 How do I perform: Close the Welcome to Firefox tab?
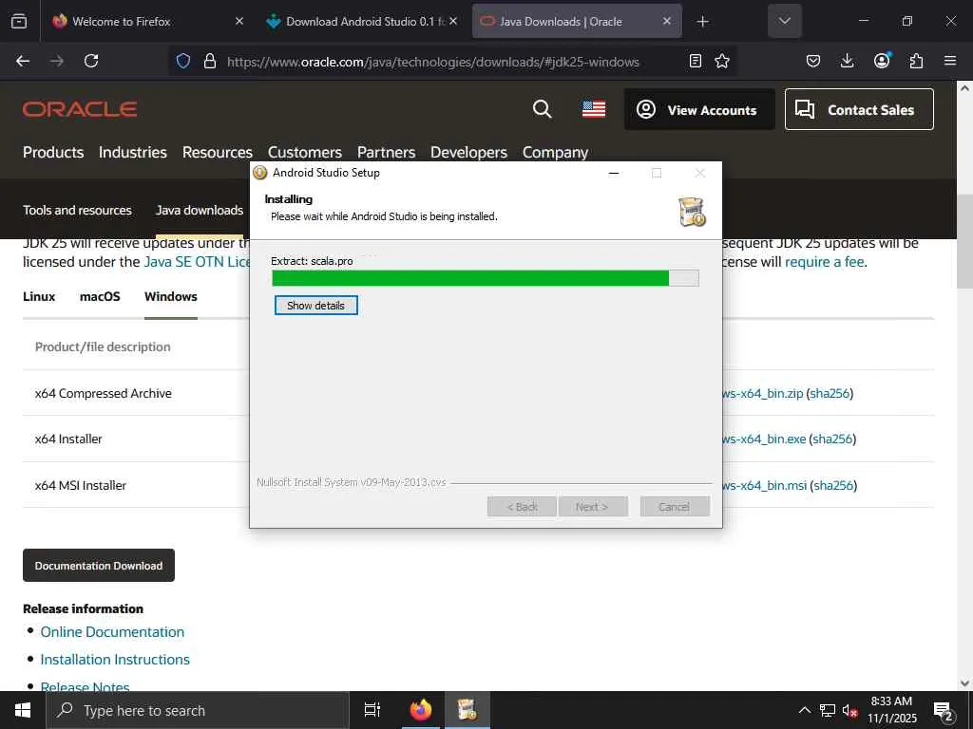pos(239,21)
